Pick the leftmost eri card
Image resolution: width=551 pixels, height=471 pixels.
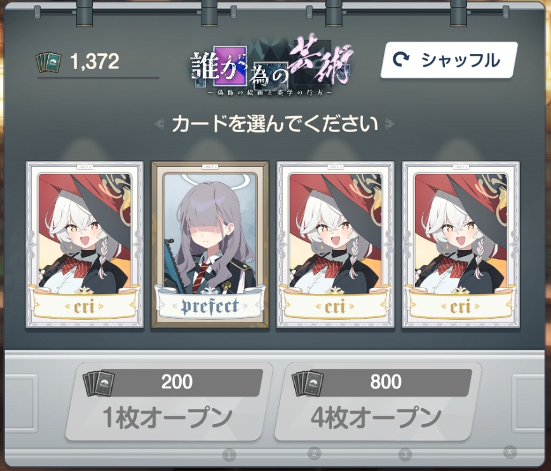[x=85, y=244]
